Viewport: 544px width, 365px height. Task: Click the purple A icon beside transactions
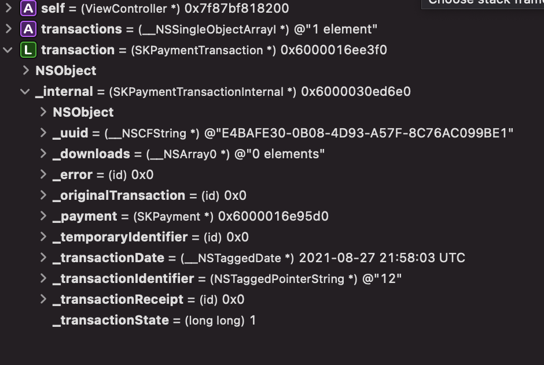(28, 29)
